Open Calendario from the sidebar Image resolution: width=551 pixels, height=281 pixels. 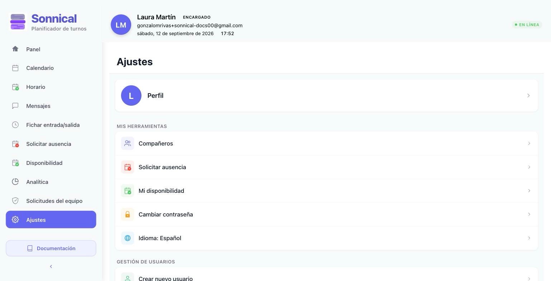pos(51,68)
